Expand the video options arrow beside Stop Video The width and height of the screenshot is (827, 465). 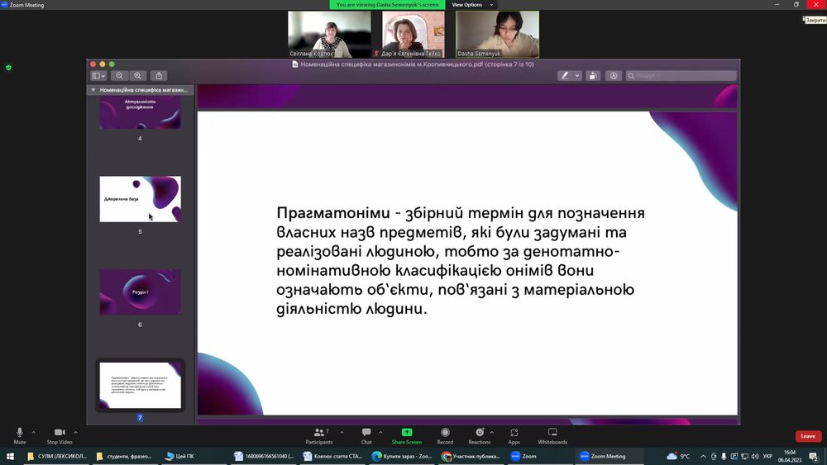point(76,432)
